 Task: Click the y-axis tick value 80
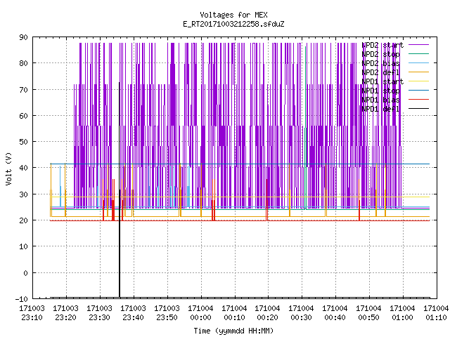(x=23, y=63)
